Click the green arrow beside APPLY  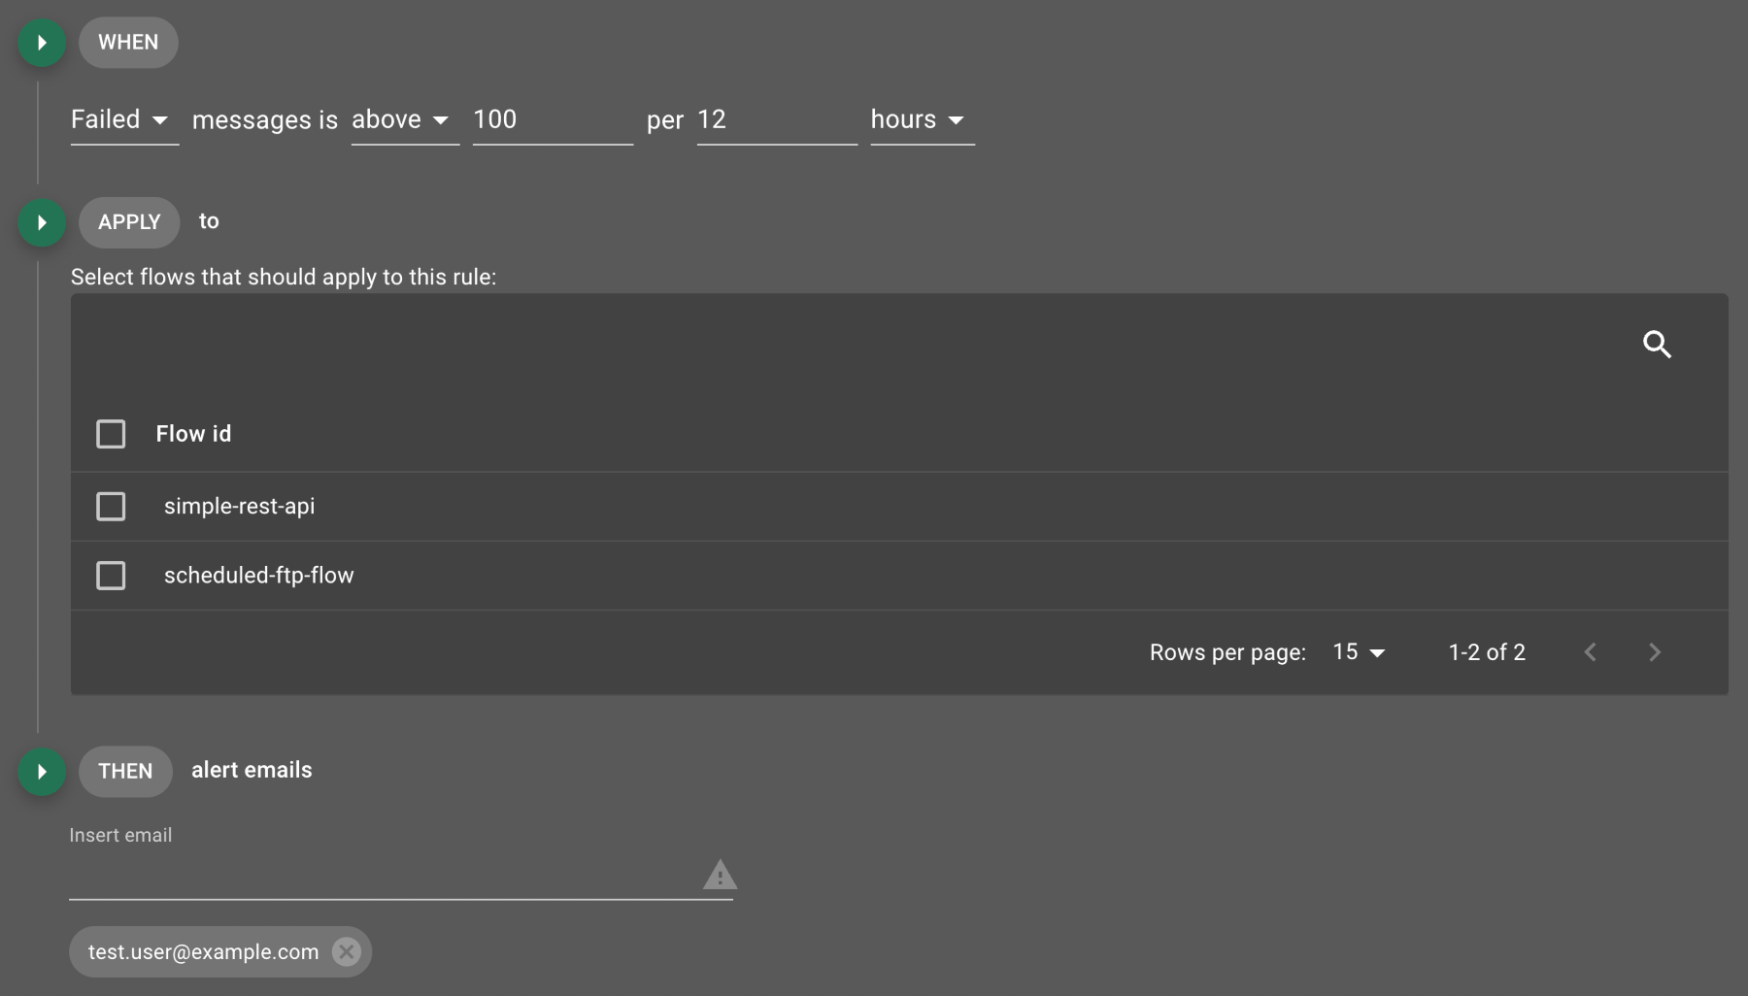click(x=42, y=222)
